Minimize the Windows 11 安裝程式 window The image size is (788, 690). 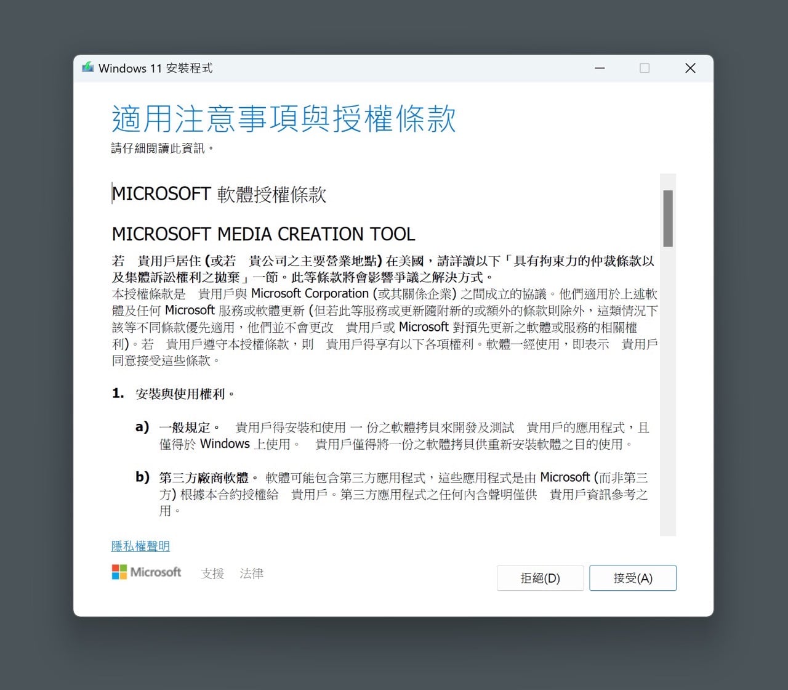tap(600, 68)
